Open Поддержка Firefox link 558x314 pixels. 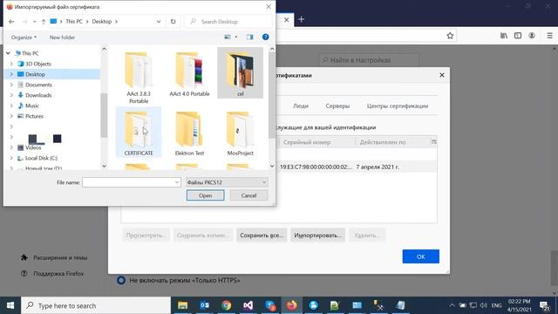click(x=52, y=273)
